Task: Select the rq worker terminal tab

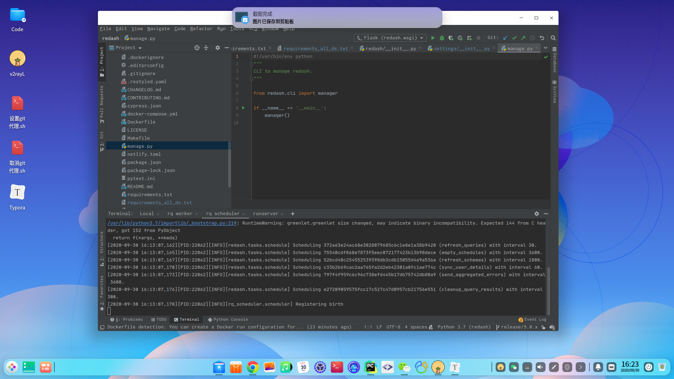Action: (180, 214)
